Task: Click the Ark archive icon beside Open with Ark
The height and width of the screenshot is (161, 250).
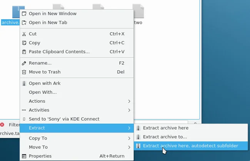Action: 24,83
